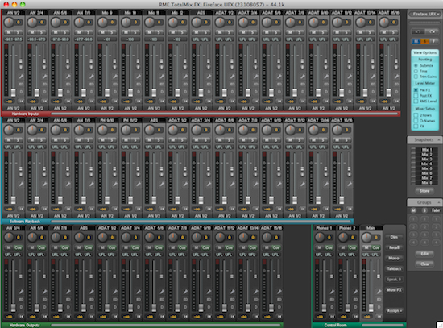This screenshot has width=443, height=328.
Task: Open EQ panel on Mic 11 channel
Action: point(162,84)
